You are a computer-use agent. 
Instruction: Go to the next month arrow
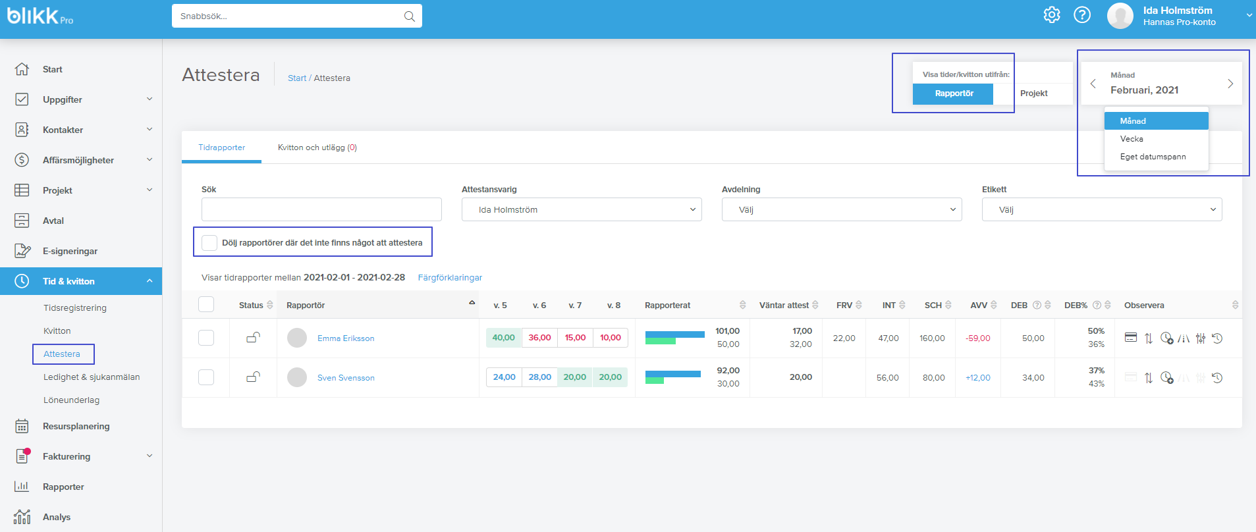[1230, 84]
